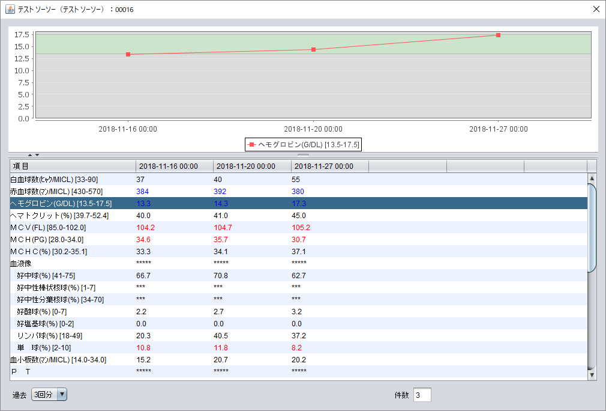Click the Java application icon in title bar

(x=10, y=9)
